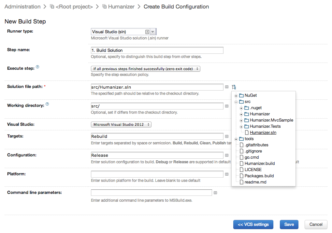Open the <Root project> breadcrumb link
The height and width of the screenshot is (233, 332).
point(74,7)
